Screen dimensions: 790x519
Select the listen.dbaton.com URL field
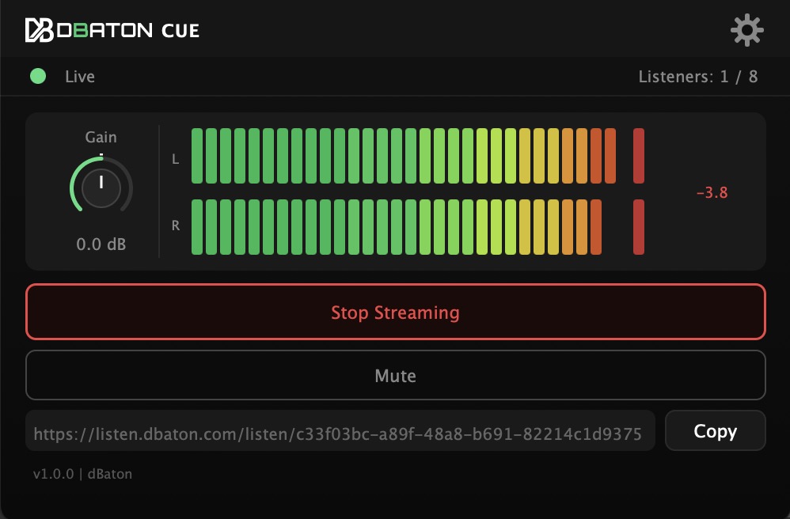pyautogui.click(x=340, y=430)
